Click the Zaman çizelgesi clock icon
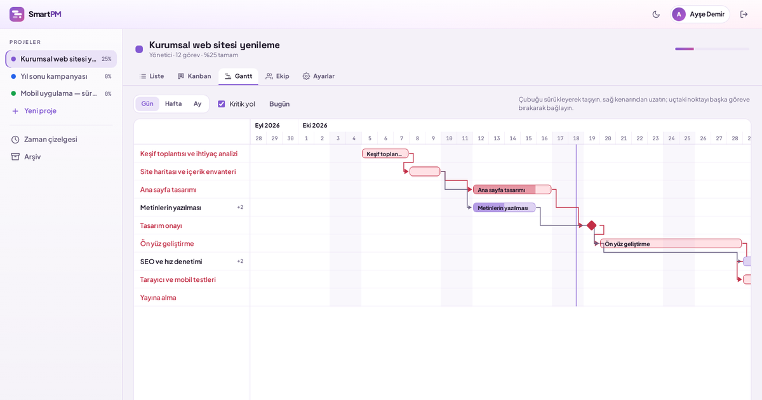The image size is (762, 400). (15, 139)
